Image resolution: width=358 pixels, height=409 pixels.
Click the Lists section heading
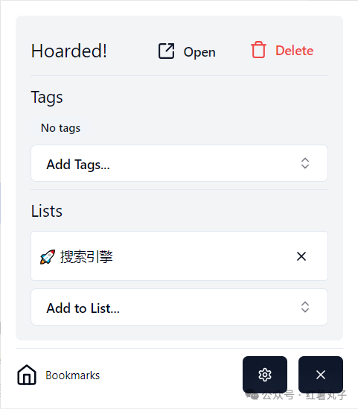[47, 211]
